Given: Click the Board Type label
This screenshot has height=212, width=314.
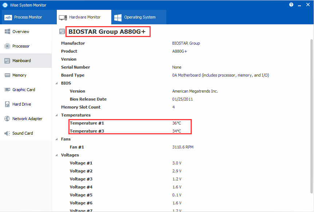Looking at the screenshot, I should (x=73, y=75).
